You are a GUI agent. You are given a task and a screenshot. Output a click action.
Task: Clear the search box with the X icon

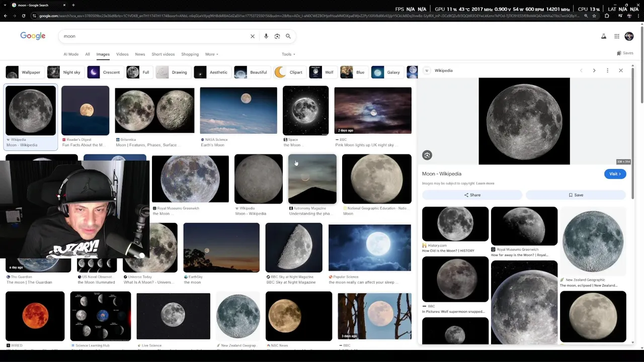253,36
